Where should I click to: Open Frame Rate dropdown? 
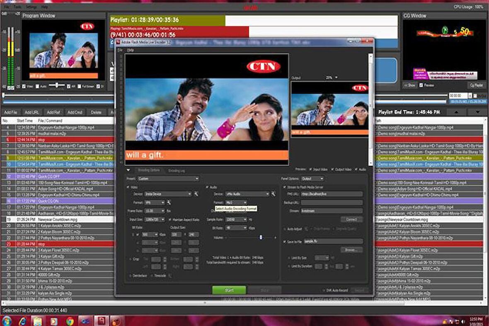[155, 211]
